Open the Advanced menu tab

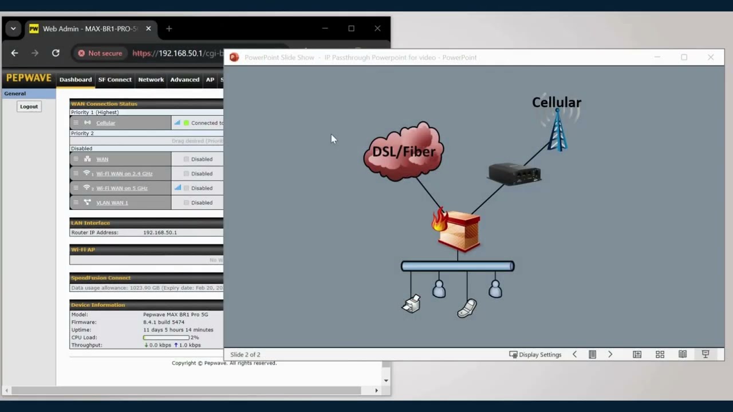coord(185,80)
